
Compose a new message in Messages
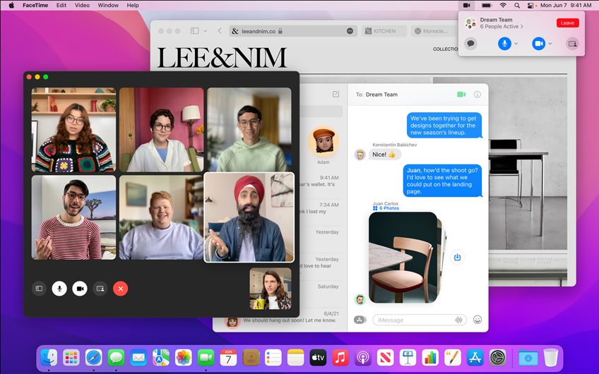[336, 95]
